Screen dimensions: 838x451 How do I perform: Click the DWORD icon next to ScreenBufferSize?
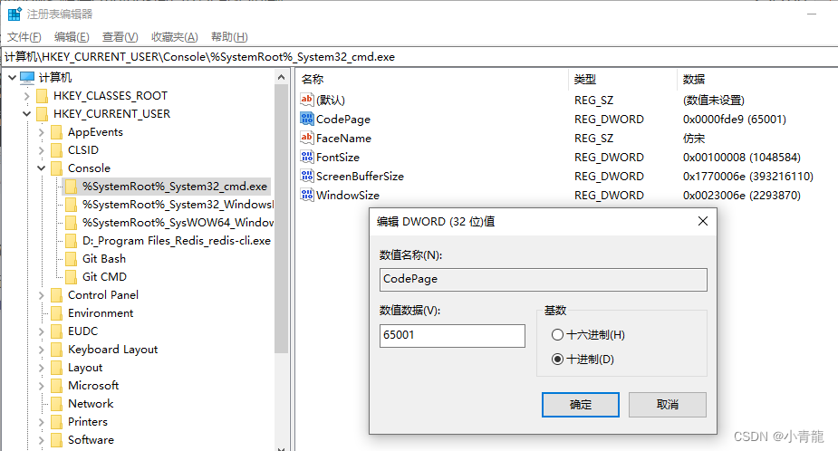[307, 176]
